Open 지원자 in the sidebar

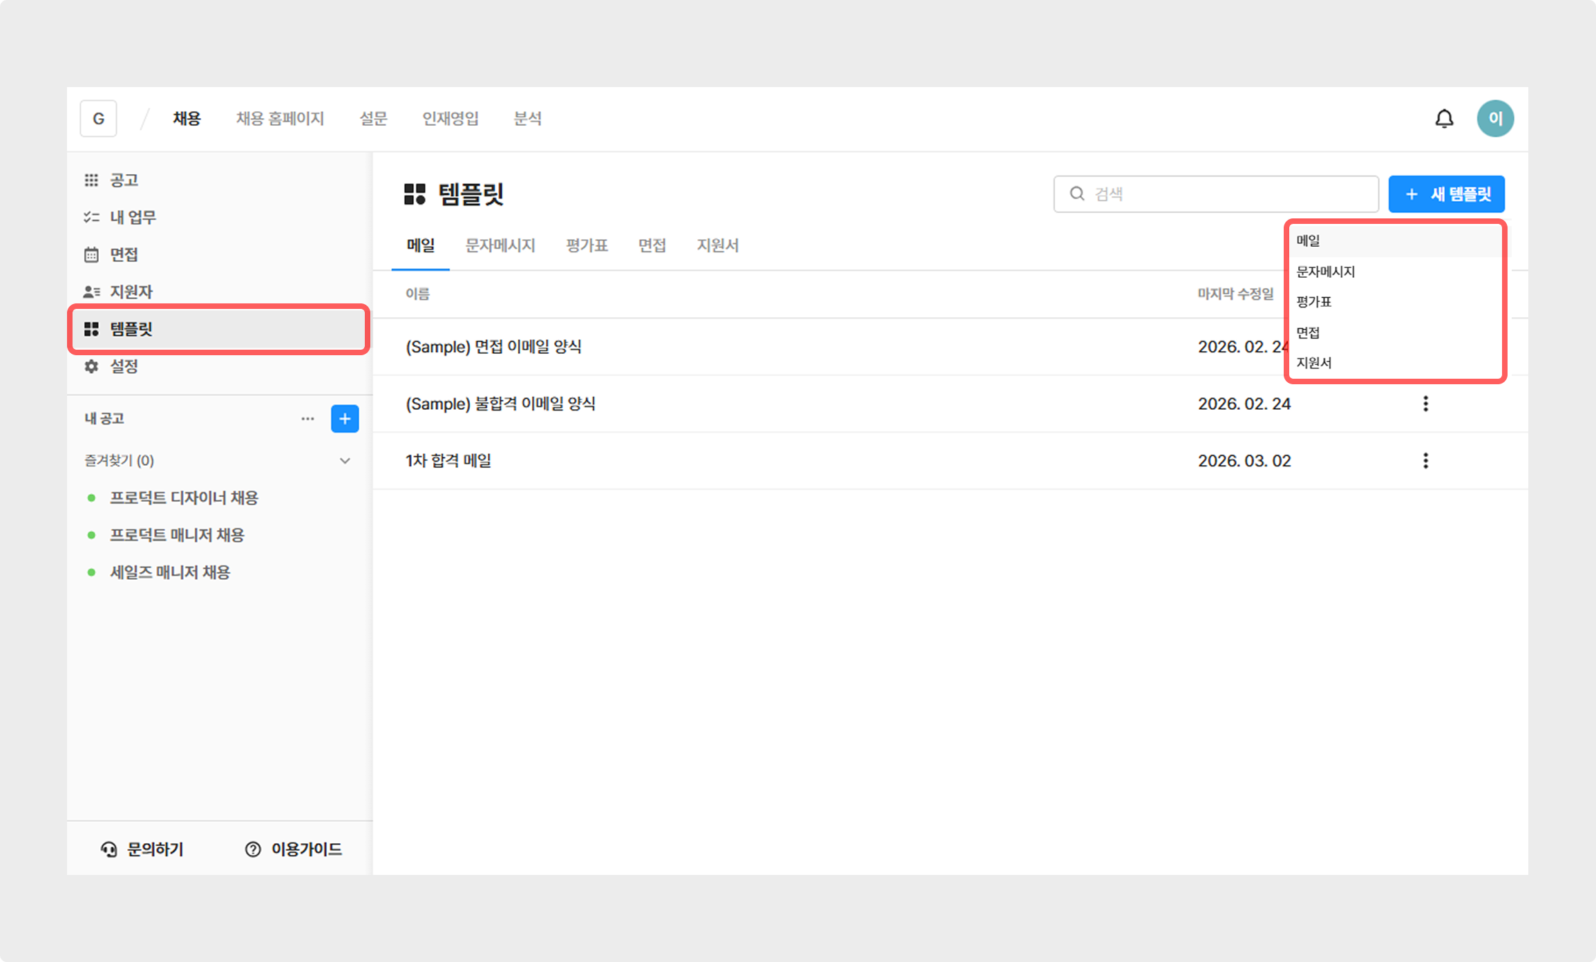[x=219, y=292]
